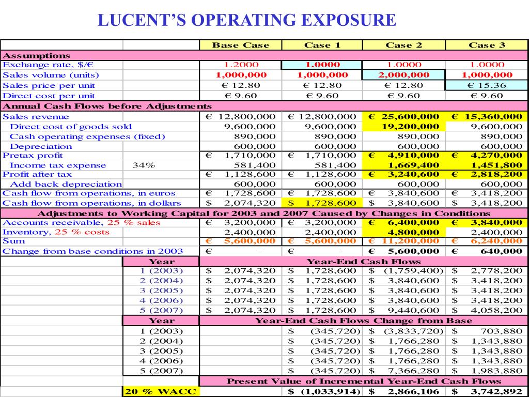The height and width of the screenshot is (397, 529).
Task: Click Base Case dollar cash flow $ 2,074,320 in operations row
Action: [x=241, y=203]
